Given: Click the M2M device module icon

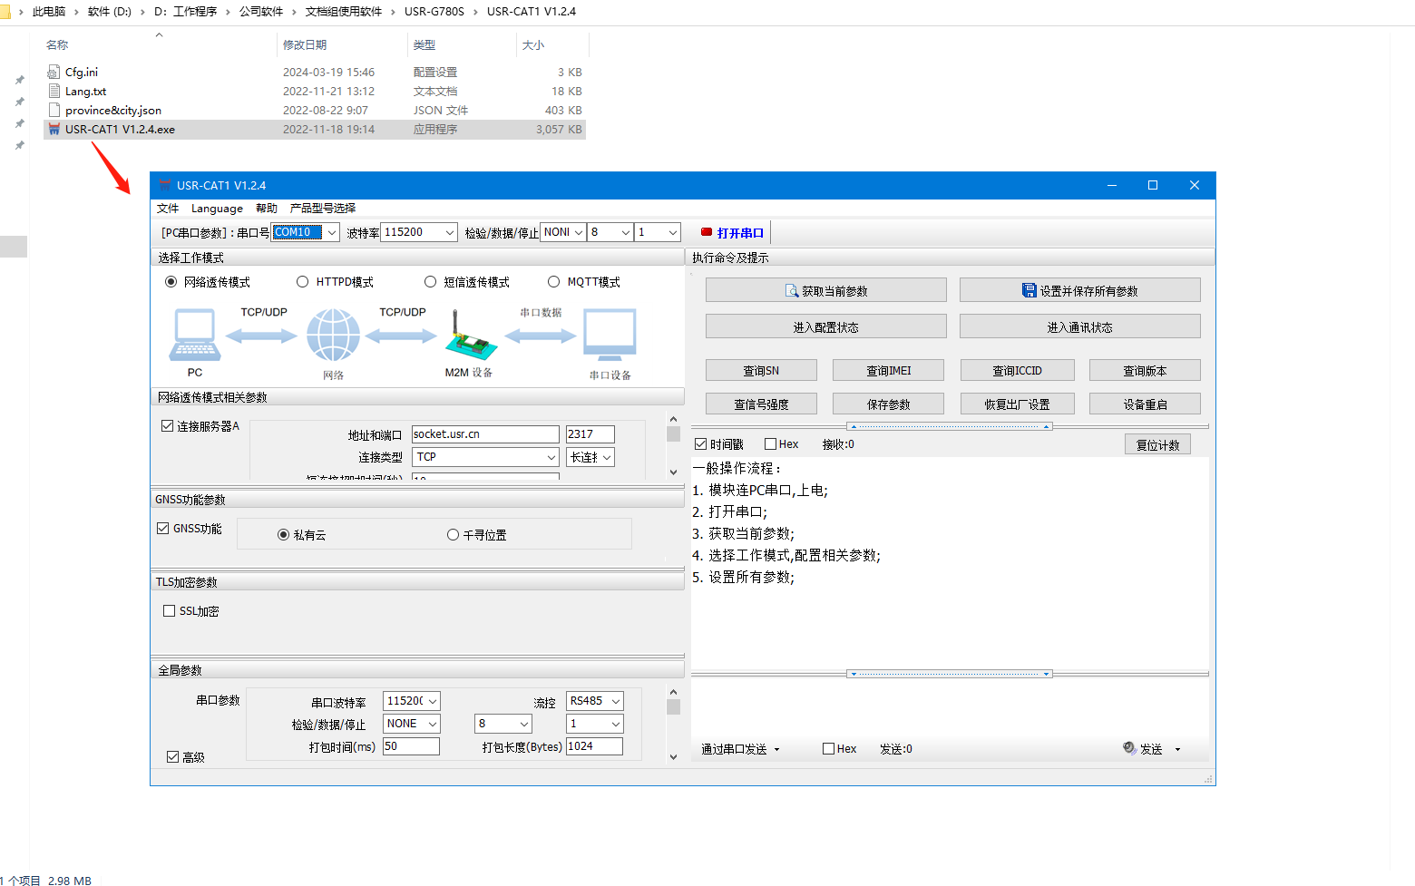Looking at the screenshot, I should coord(472,334).
